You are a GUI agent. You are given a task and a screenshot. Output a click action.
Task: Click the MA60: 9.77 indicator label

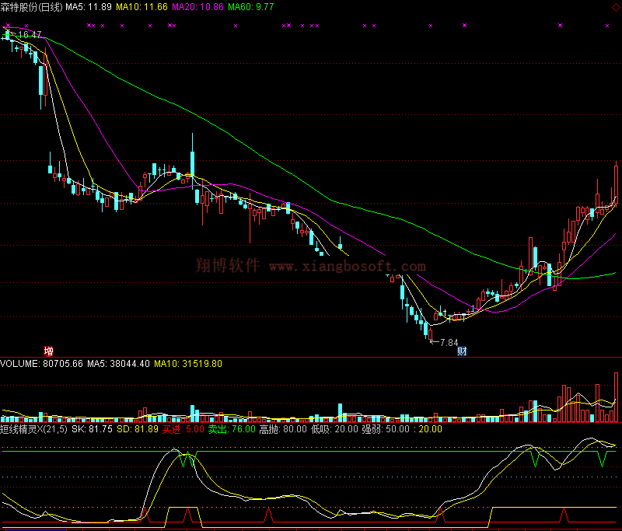(250, 7)
